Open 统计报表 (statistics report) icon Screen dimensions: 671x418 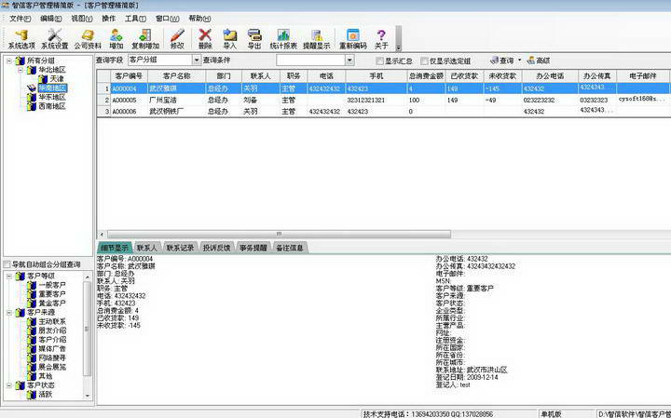(x=283, y=39)
